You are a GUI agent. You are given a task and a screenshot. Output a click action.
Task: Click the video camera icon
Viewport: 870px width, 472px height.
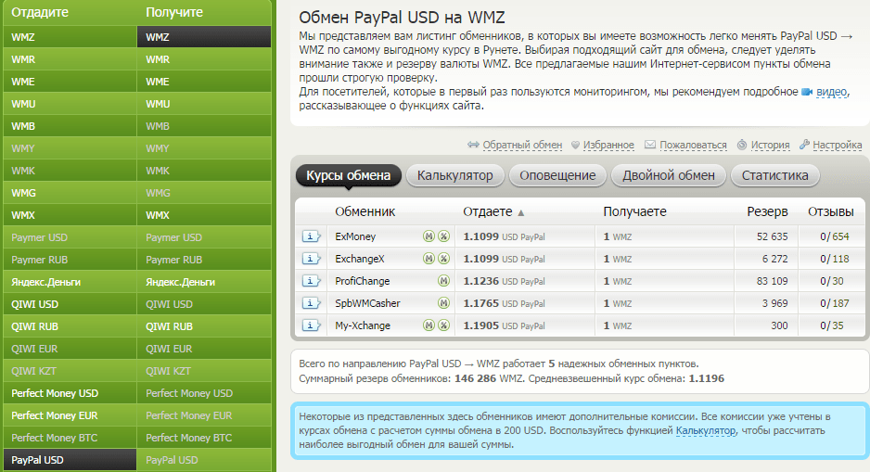(807, 92)
